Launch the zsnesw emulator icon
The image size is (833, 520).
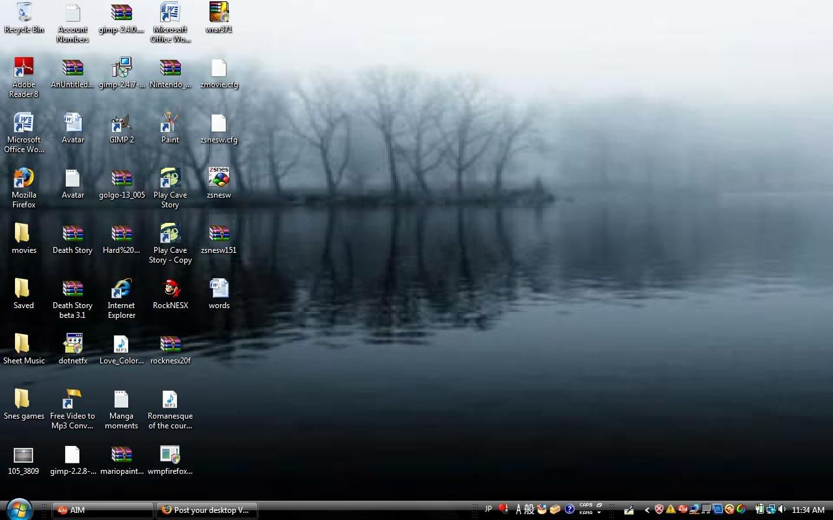click(219, 183)
